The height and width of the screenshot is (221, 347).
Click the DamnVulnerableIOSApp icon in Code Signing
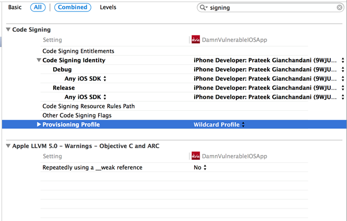196,40
